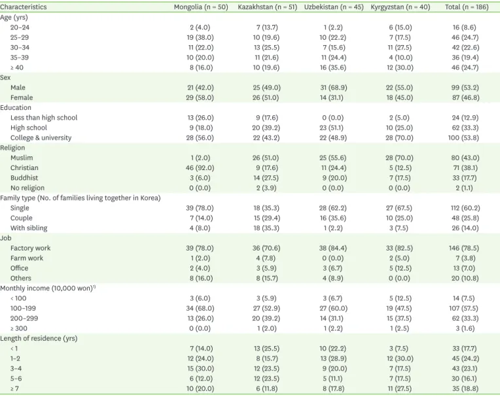Select Total Muslim value '80 (43.0)'
Image resolution: width=500 pixels, height=397 pixels.
[465, 158]
